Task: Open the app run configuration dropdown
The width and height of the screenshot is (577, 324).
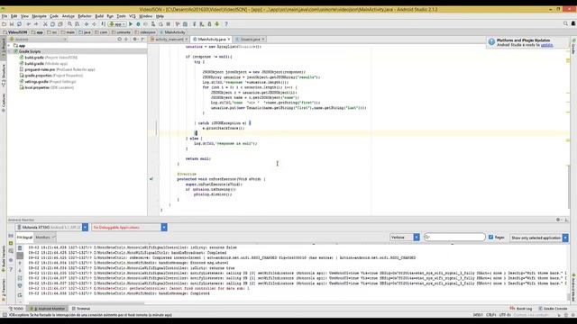Action: tap(118, 24)
